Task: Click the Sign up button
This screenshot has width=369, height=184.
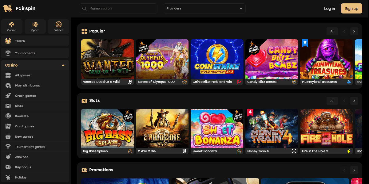Action: coord(351,9)
